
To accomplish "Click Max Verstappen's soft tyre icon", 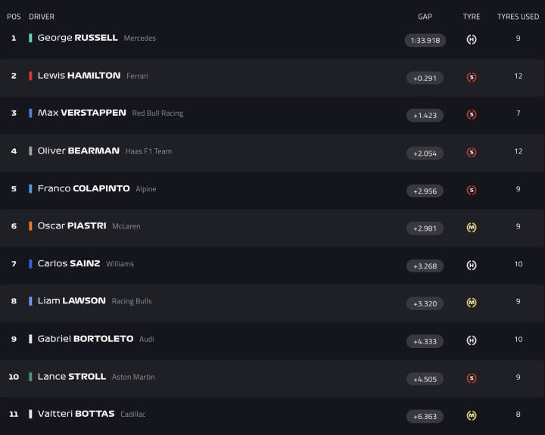I will click(x=472, y=115).
